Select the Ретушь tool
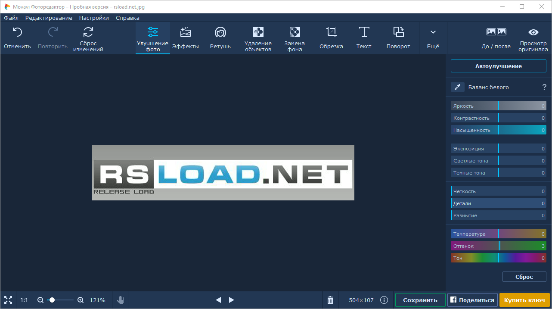 pyautogui.click(x=220, y=38)
